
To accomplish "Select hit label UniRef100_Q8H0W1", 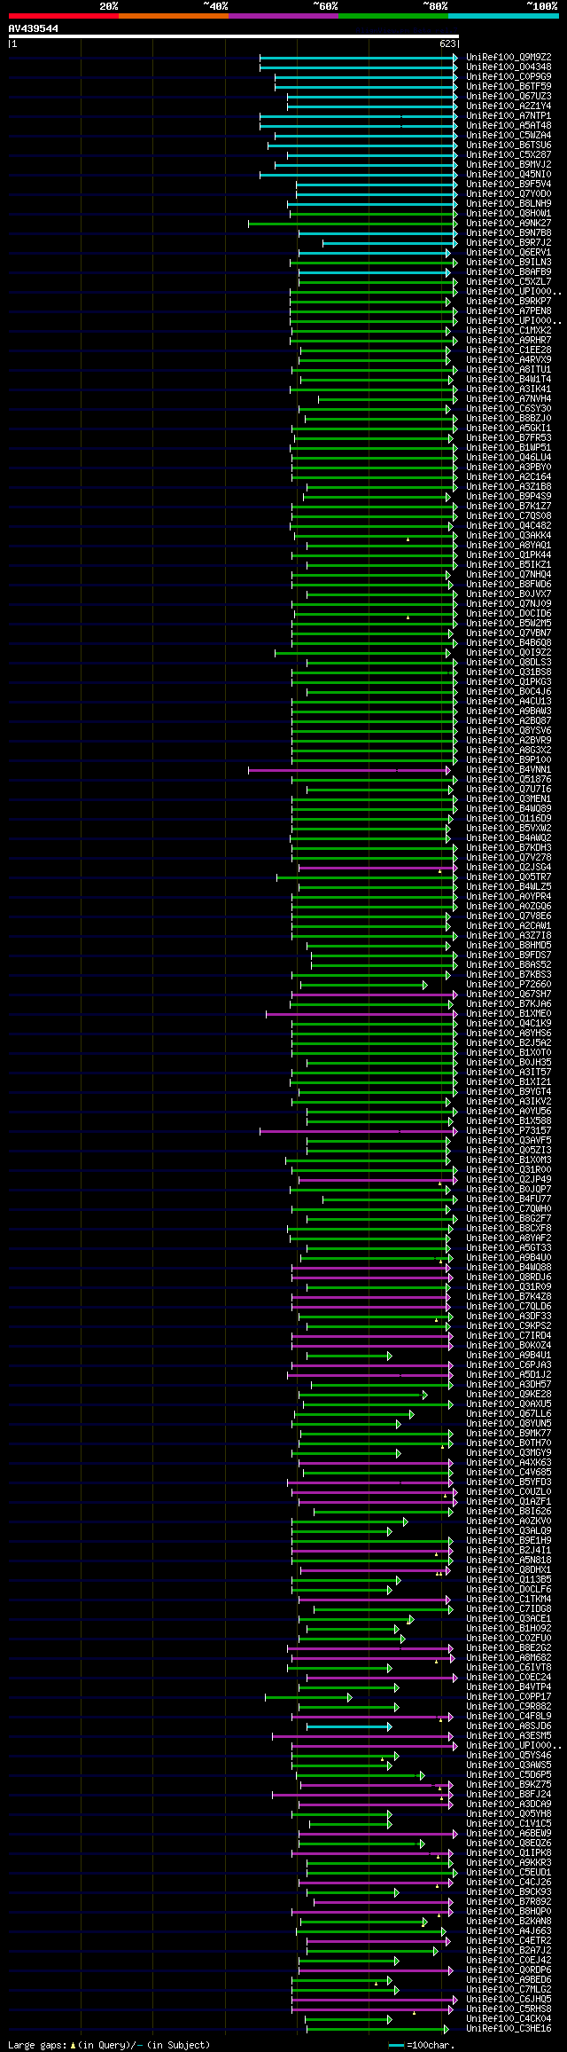I will (x=509, y=214).
